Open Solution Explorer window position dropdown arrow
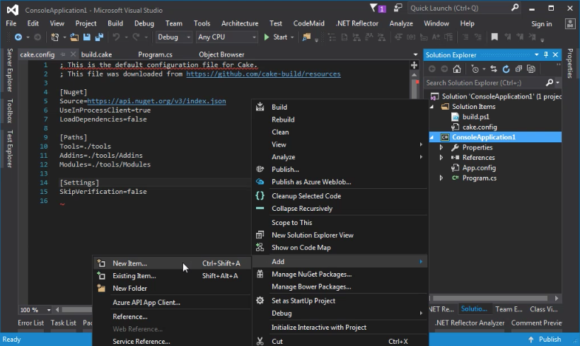This screenshot has height=346, width=580. point(536,54)
